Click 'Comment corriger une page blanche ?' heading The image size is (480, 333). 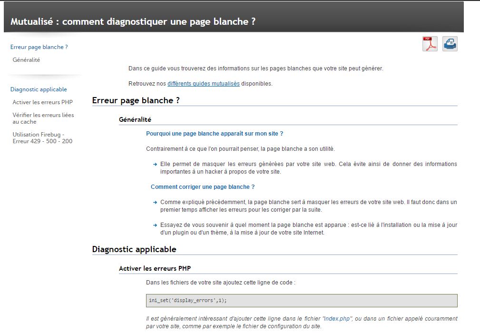[203, 187]
